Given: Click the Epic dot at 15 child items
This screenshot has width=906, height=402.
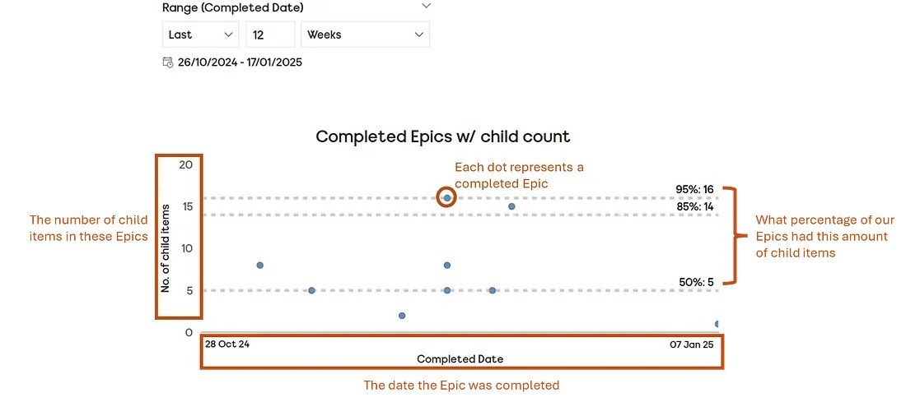Looking at the screenshot, I should (511, 206).
